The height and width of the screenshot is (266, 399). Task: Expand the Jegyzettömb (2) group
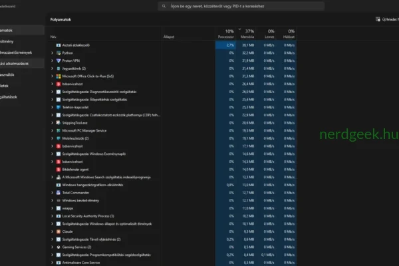pos(52,68)
